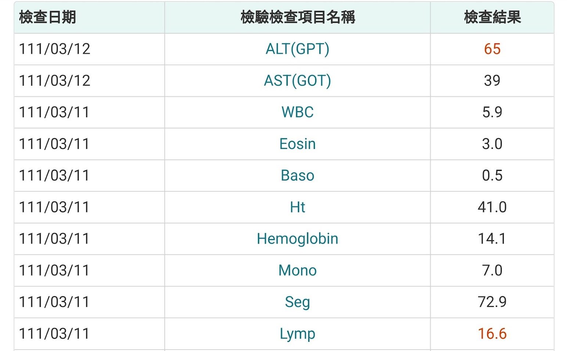Screen dimensions: 567x351
Task: View the Hemoglobin test details link
Action: (297, 239)
